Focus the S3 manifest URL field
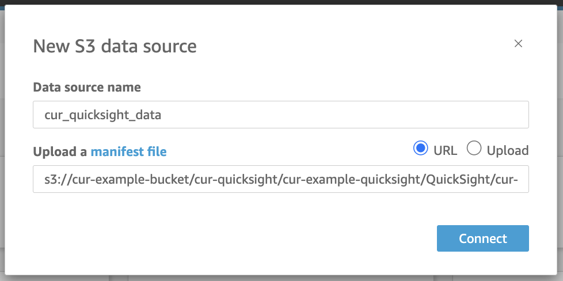 coord(280,180)
